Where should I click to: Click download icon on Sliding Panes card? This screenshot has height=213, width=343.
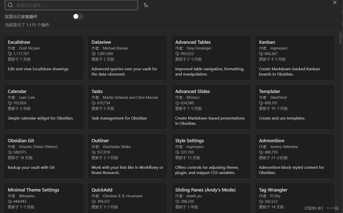click(178, 201)
